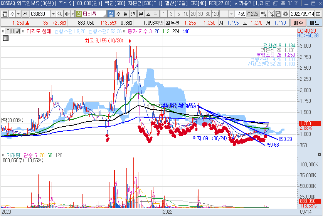Click the 거래량 volume label
323x216 pixels.
tap(13, 155)
